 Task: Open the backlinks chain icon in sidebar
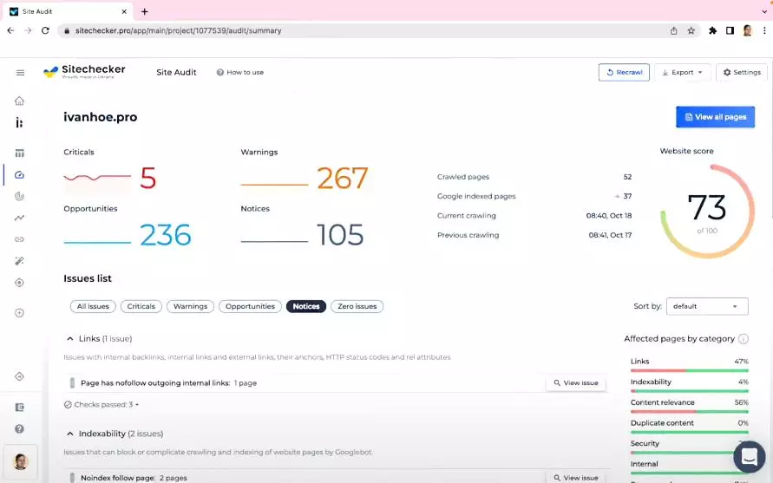coord(19,239)
